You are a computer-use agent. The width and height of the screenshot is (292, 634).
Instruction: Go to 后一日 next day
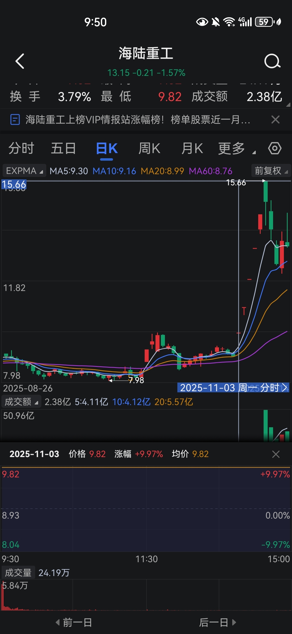click(x=218, y=622)
